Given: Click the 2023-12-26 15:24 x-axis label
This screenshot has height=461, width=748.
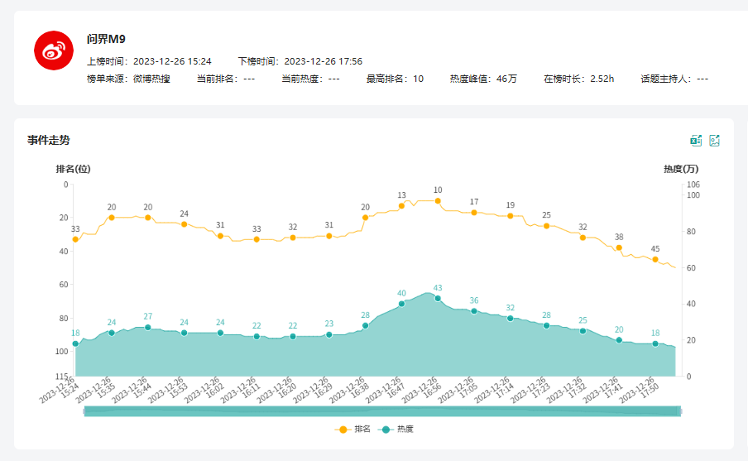Looking at the screenshot, I should point(60,390).
